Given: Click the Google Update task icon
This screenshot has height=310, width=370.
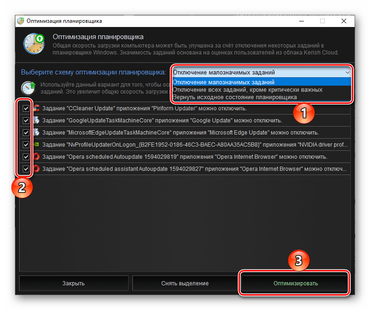Looking at the screenshot, I should click(36, 120).
